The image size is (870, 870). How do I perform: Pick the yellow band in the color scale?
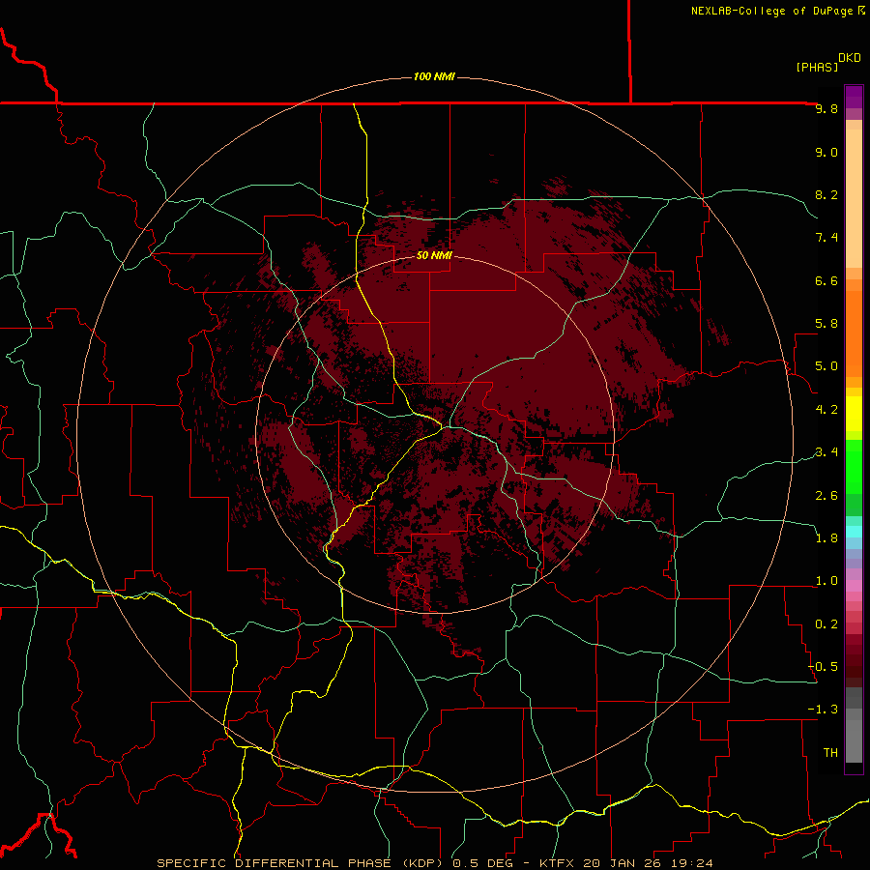point(854,414)
